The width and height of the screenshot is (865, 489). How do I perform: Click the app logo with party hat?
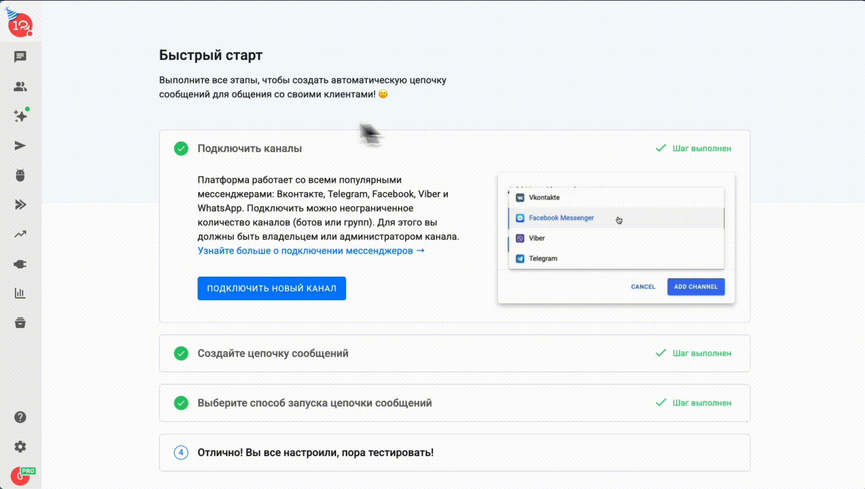(x=20, y=24)
